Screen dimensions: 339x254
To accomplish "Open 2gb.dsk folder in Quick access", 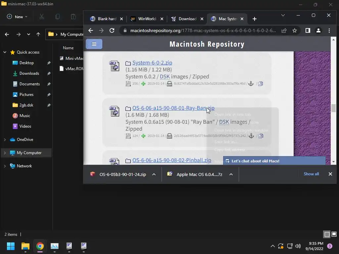I will coord(26,105).
